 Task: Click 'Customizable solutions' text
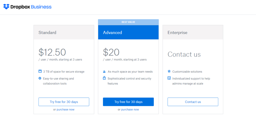pyautogui.click(x=187, y=71)
